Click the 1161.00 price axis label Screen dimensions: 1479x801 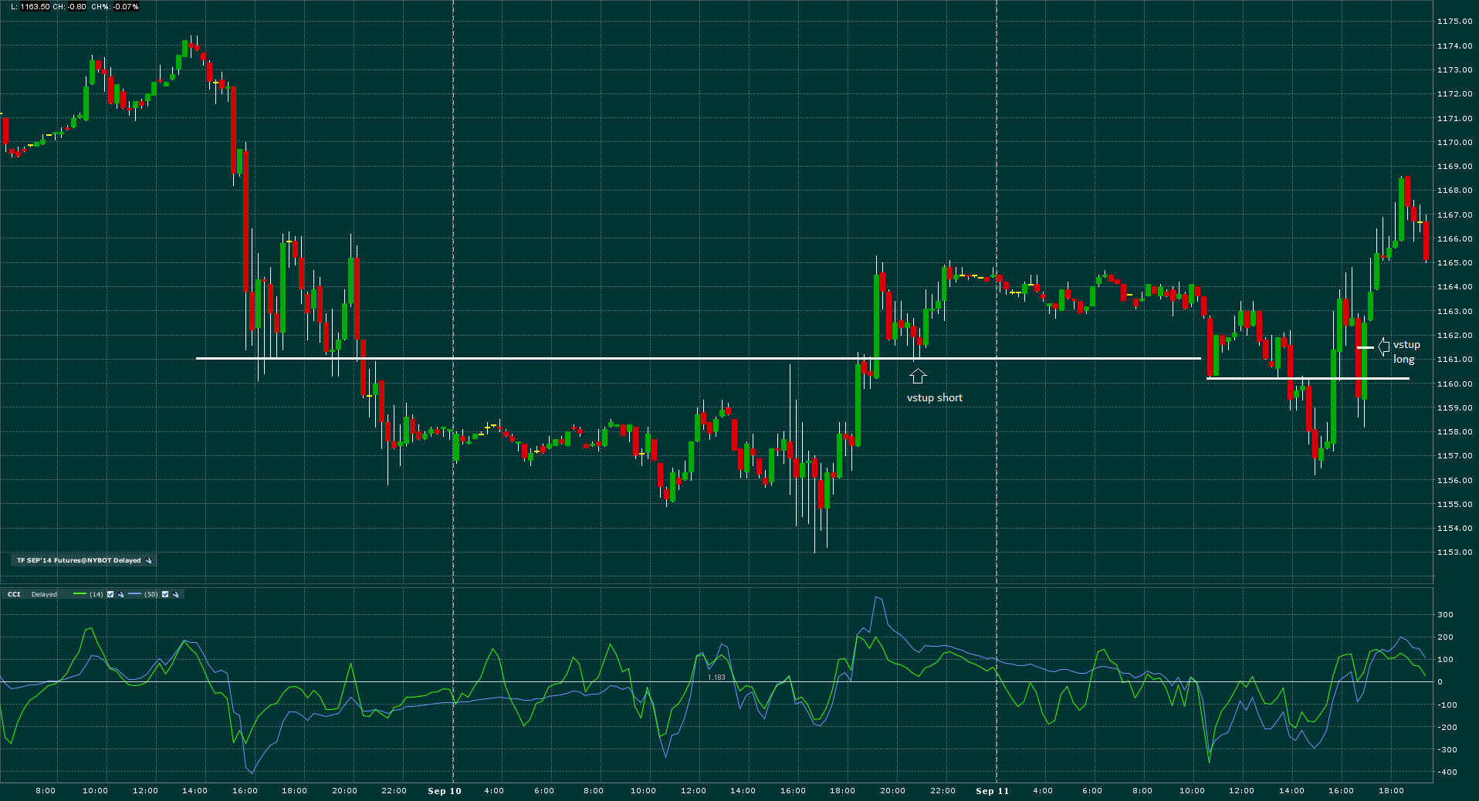1454,360
